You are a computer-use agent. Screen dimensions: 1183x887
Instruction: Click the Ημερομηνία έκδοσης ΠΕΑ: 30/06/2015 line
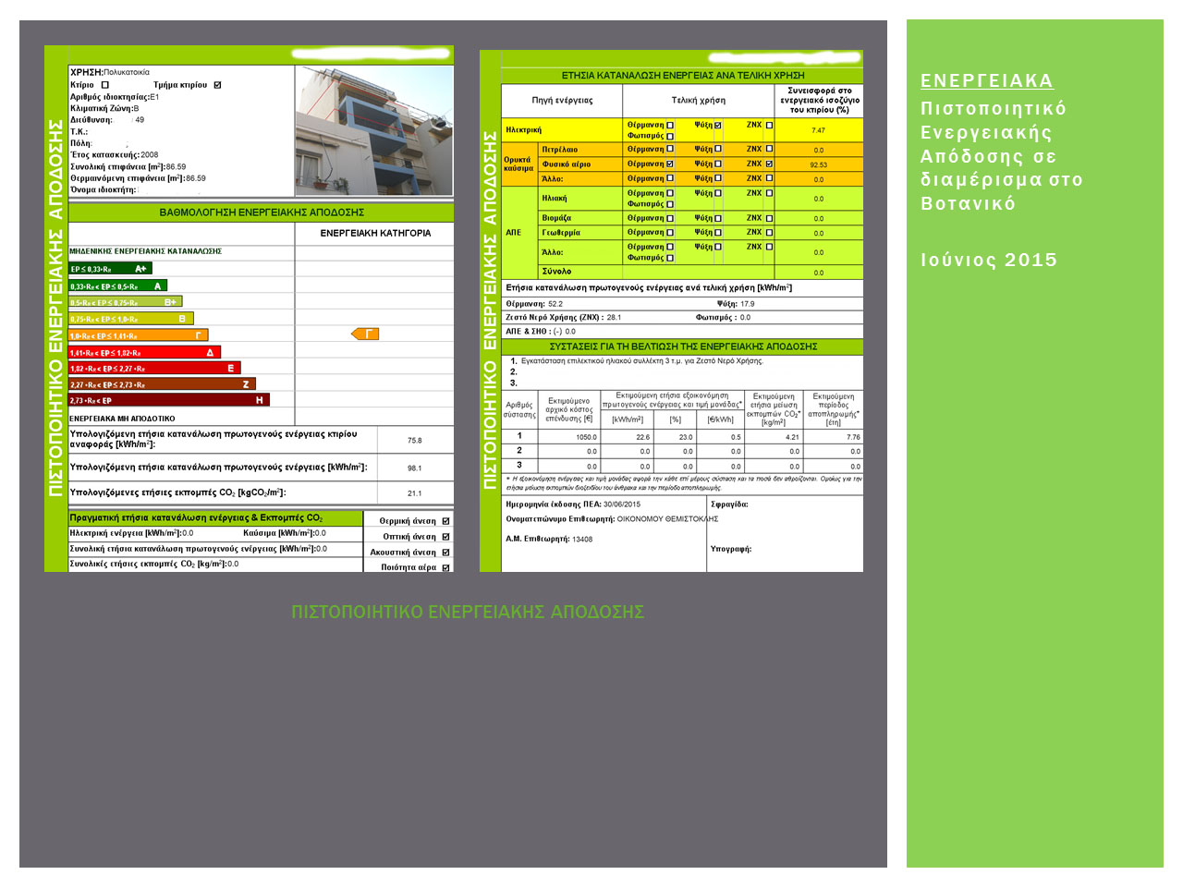(573, 504)
